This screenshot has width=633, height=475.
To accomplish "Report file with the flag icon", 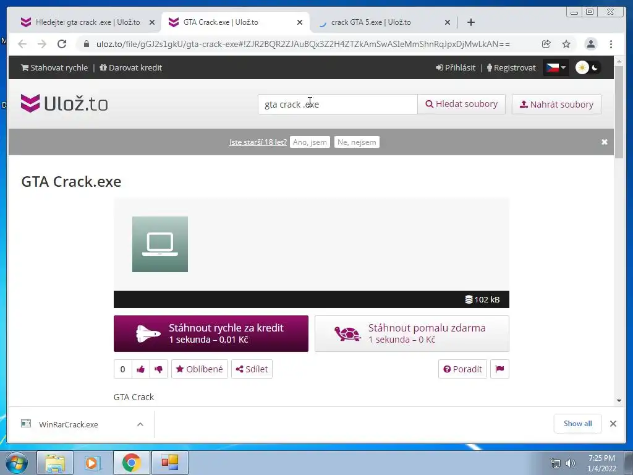I will [x=499, y=369].
